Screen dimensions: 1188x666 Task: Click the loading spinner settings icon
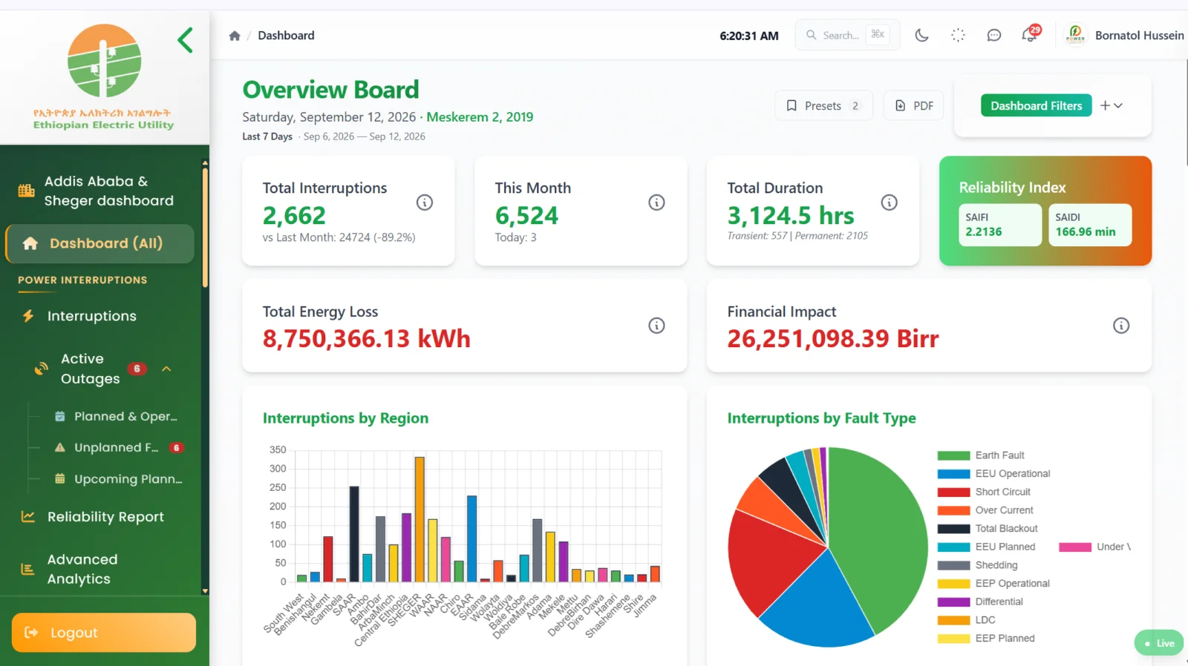[958, 35]
